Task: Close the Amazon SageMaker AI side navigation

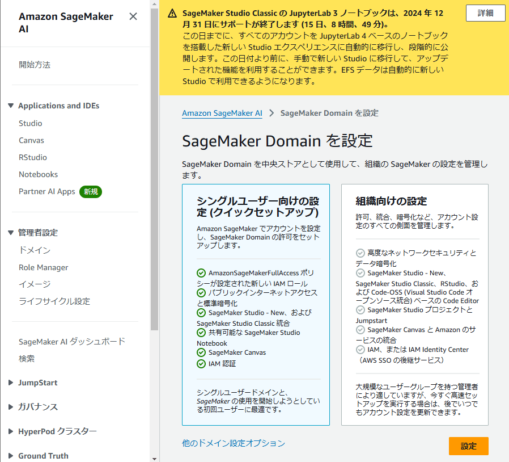Action: 133,16
